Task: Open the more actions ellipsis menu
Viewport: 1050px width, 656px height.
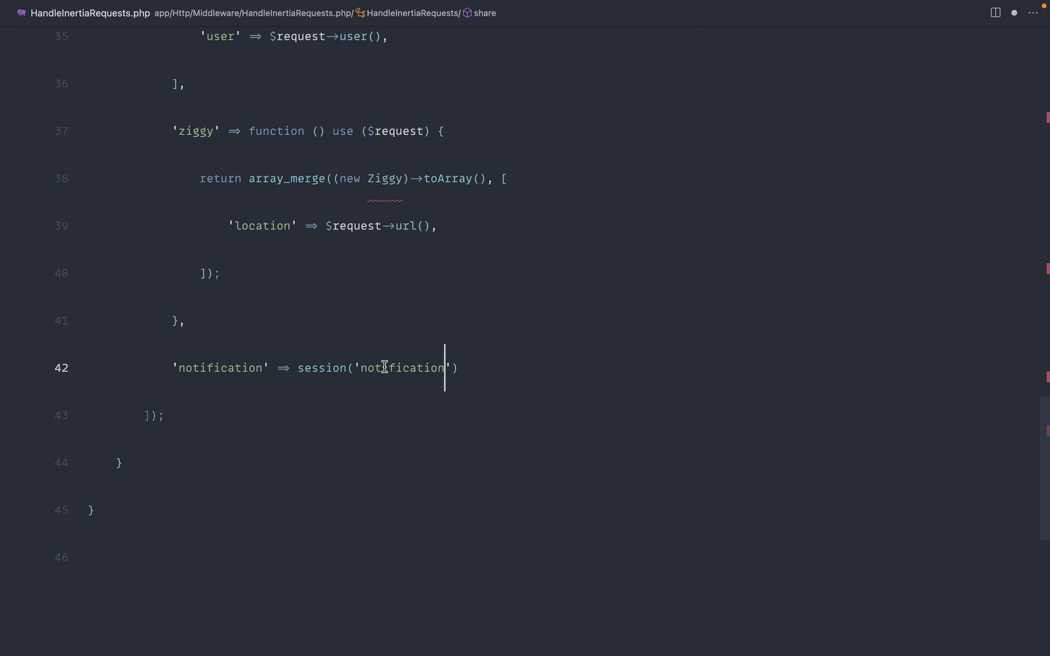Action: pyautogui.click(x=1033, y=13)
